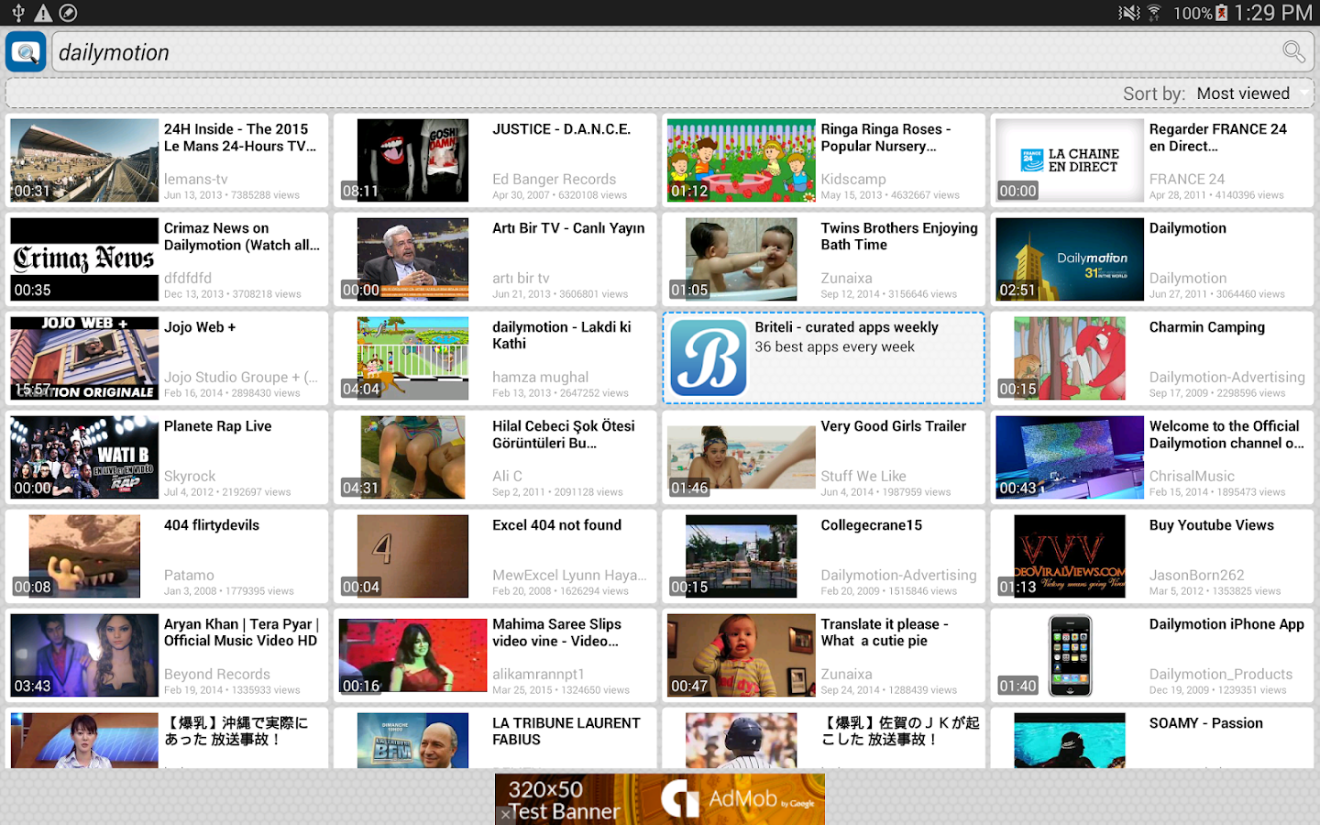Play the Lakdi ki Kathi thumbnail
The height and width of the screenshot is (825, 1320).
point(412,358)
